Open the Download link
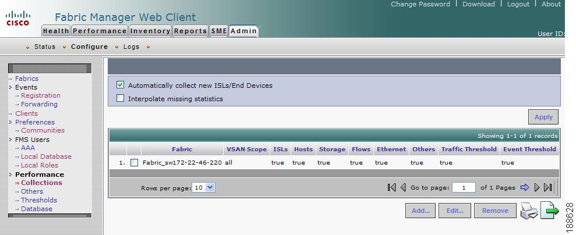 tap(478, 4)
